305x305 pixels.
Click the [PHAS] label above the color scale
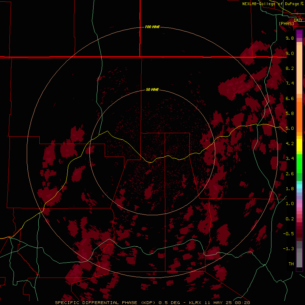coord(286,23)
